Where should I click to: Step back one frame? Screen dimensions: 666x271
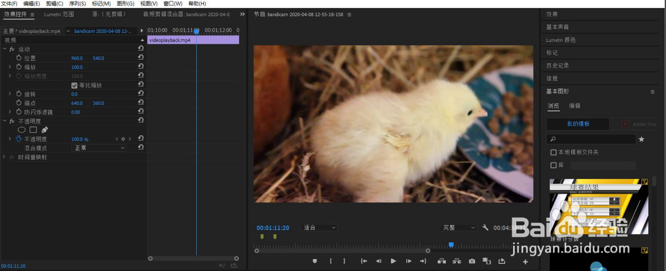379,261
